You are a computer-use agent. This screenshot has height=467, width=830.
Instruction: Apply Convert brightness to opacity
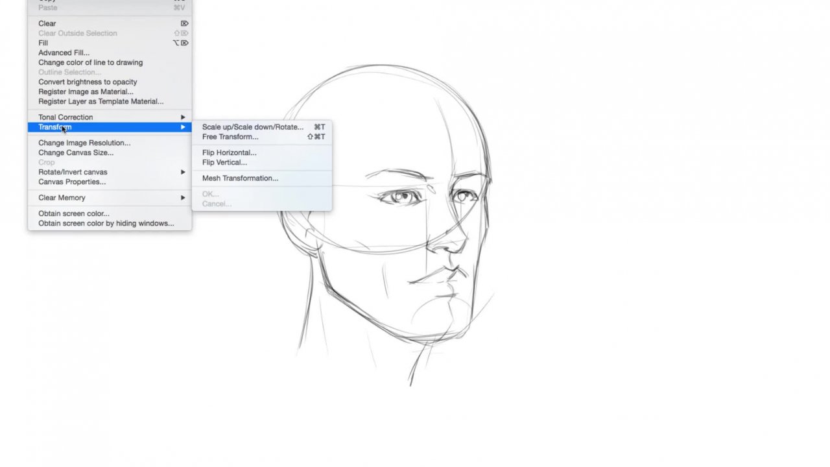tap(88, 82)
